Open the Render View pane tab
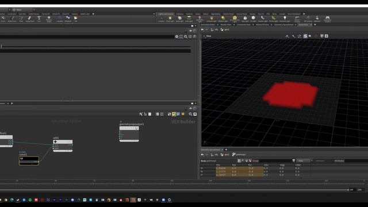 pyautogui.click(x=226, y=25)
